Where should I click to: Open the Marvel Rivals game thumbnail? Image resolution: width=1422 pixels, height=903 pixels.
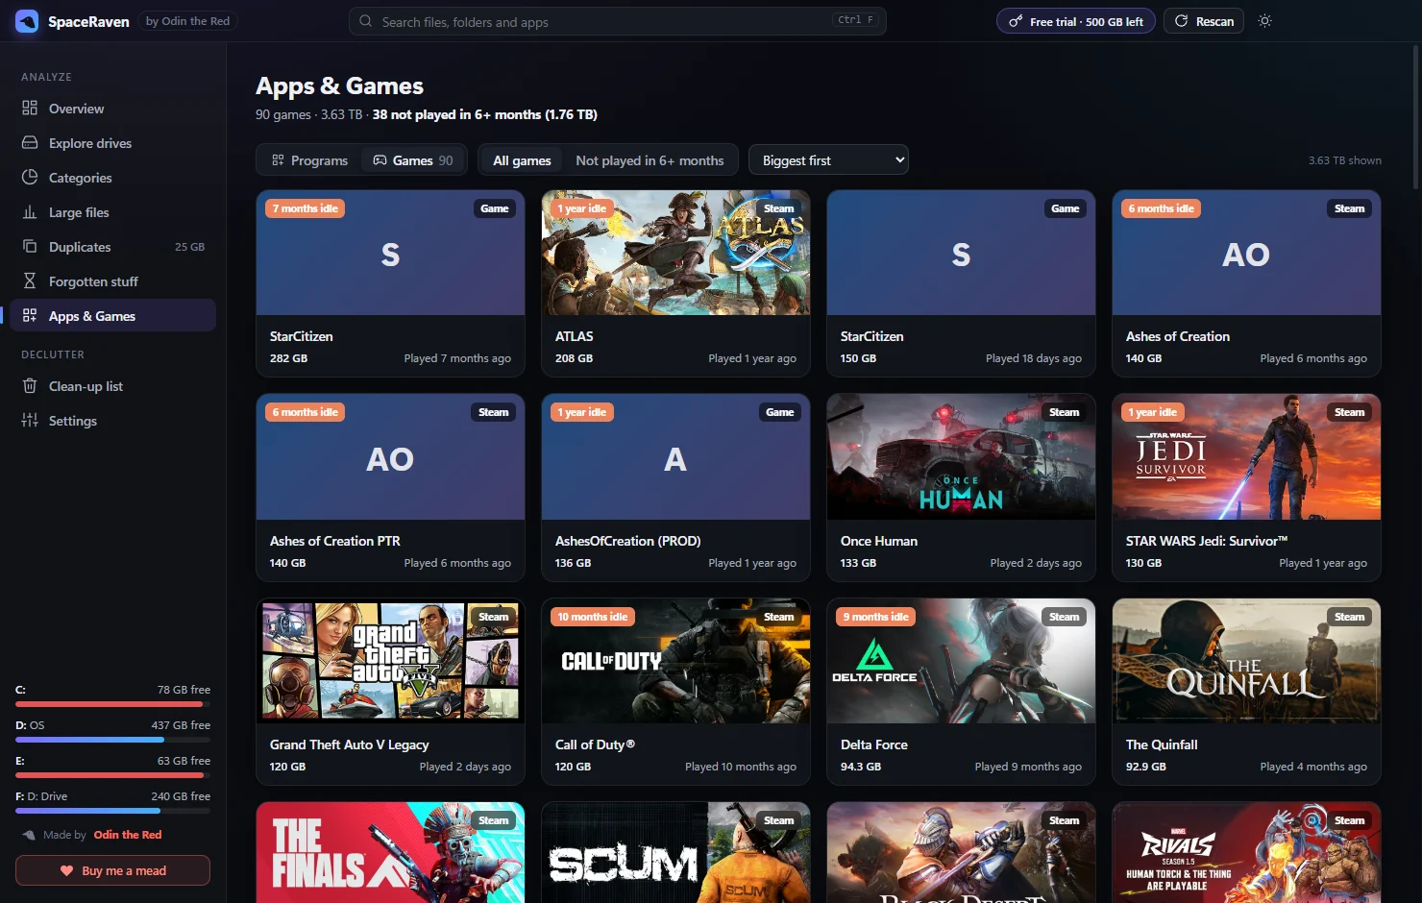[1246, 852]
